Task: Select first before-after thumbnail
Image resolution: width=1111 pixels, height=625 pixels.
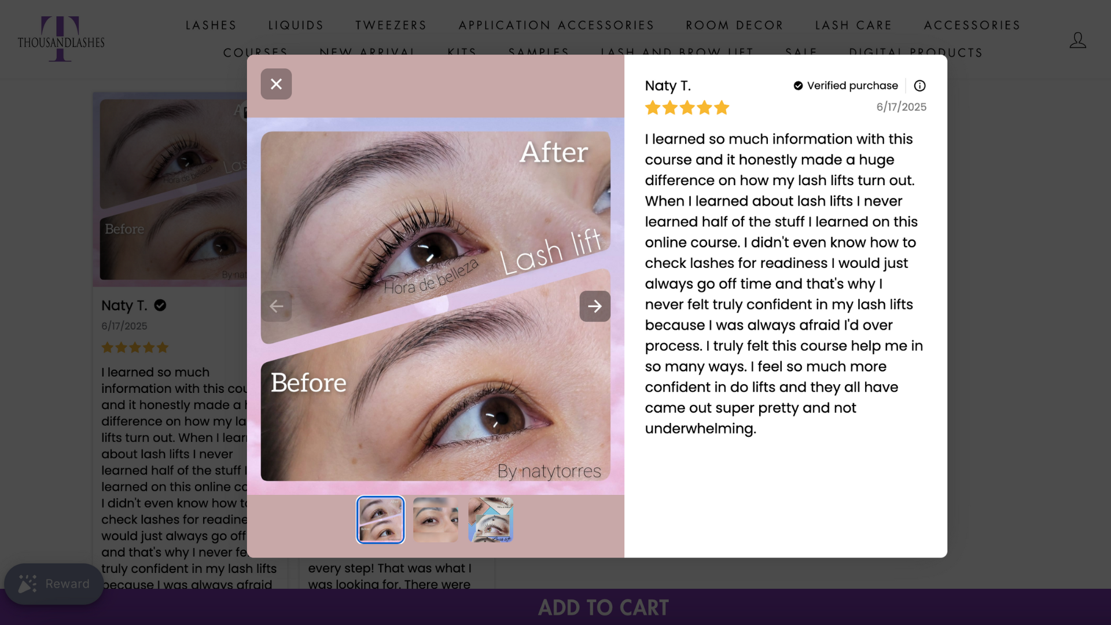Action: click(x=380, y=520)
